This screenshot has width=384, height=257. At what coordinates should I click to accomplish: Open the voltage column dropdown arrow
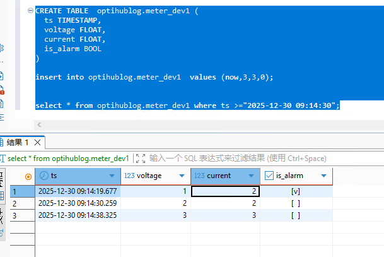[183, 176]
